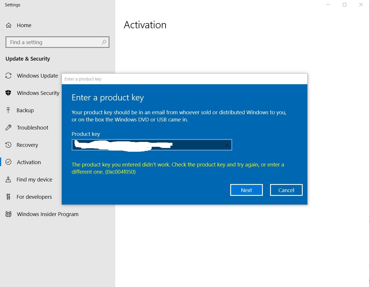Click the Troubleshoot wrench icon

point(9,127)
